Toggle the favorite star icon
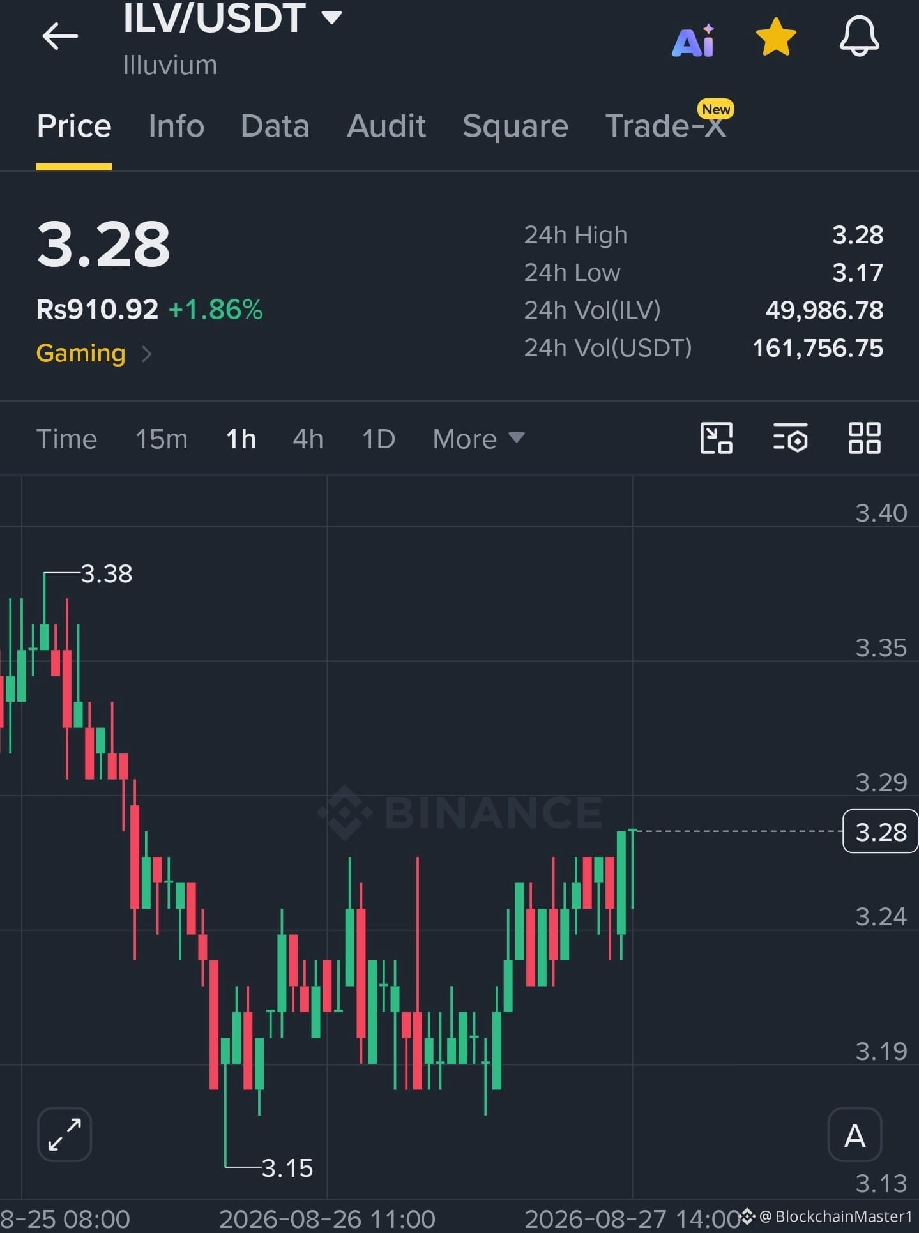 tap(776, 37)
